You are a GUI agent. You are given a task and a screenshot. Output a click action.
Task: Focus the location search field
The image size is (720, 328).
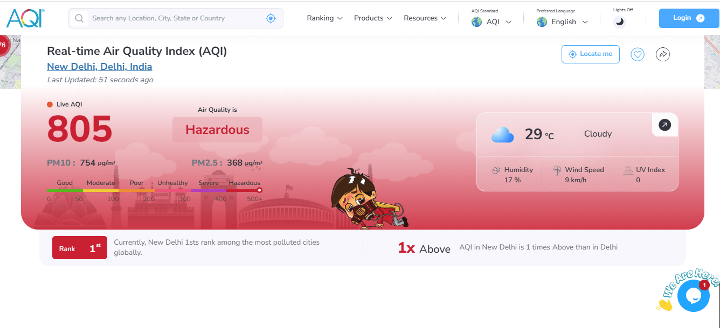click(x=176, y=18)
